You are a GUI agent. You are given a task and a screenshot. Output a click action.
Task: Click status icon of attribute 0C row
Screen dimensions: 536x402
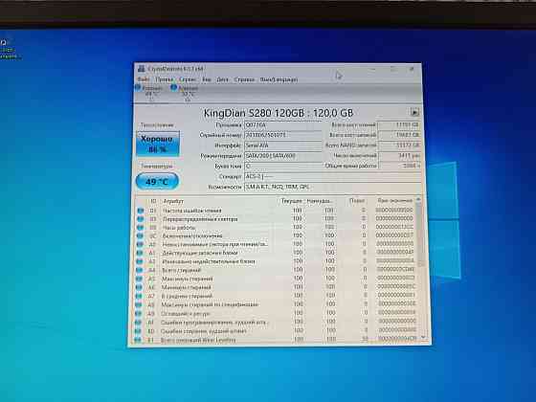pos(140,235)
